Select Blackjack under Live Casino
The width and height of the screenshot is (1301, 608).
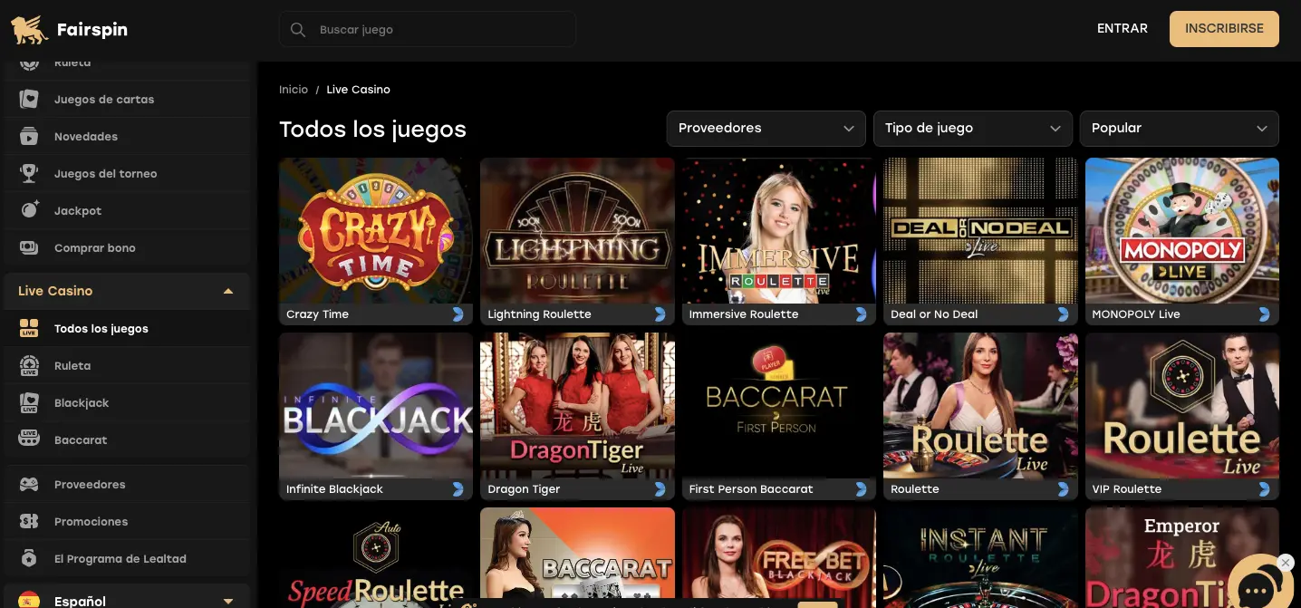(127, 403)
